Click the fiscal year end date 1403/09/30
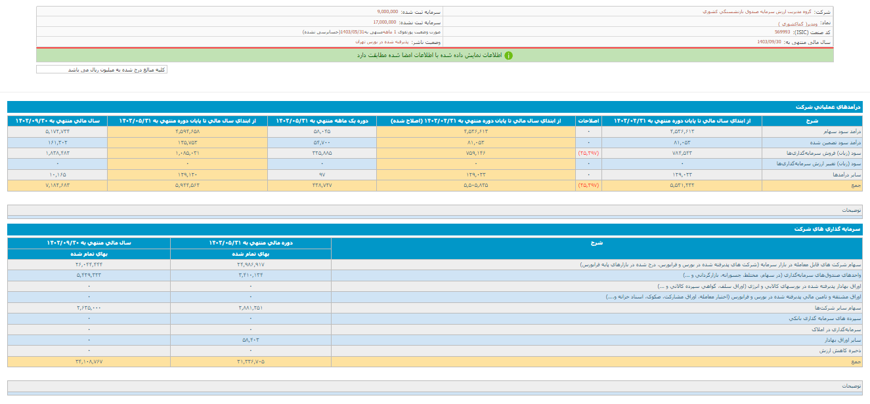Viewport: 870px width, 404px height. coord(769,41)
